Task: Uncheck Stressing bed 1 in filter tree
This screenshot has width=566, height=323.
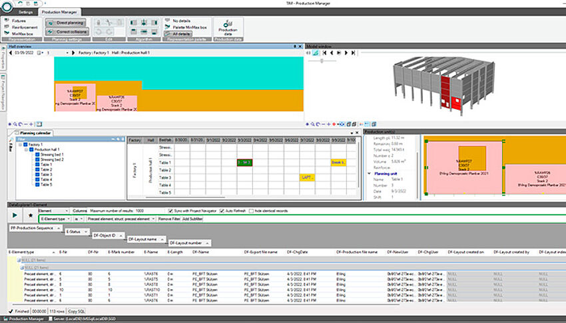Action: click(37, 154)
